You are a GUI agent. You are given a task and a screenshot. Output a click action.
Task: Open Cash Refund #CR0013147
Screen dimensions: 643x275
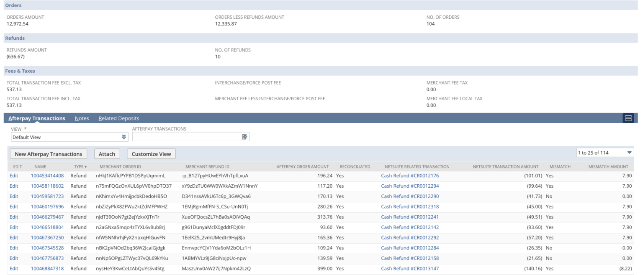(410, 268)
